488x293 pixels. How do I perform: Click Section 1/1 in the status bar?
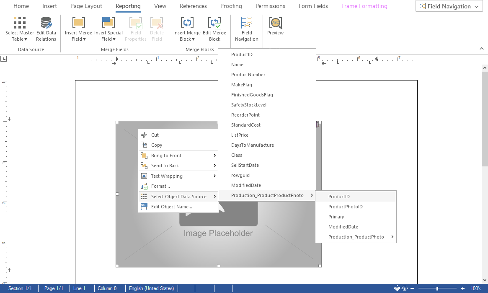(20, 288)
